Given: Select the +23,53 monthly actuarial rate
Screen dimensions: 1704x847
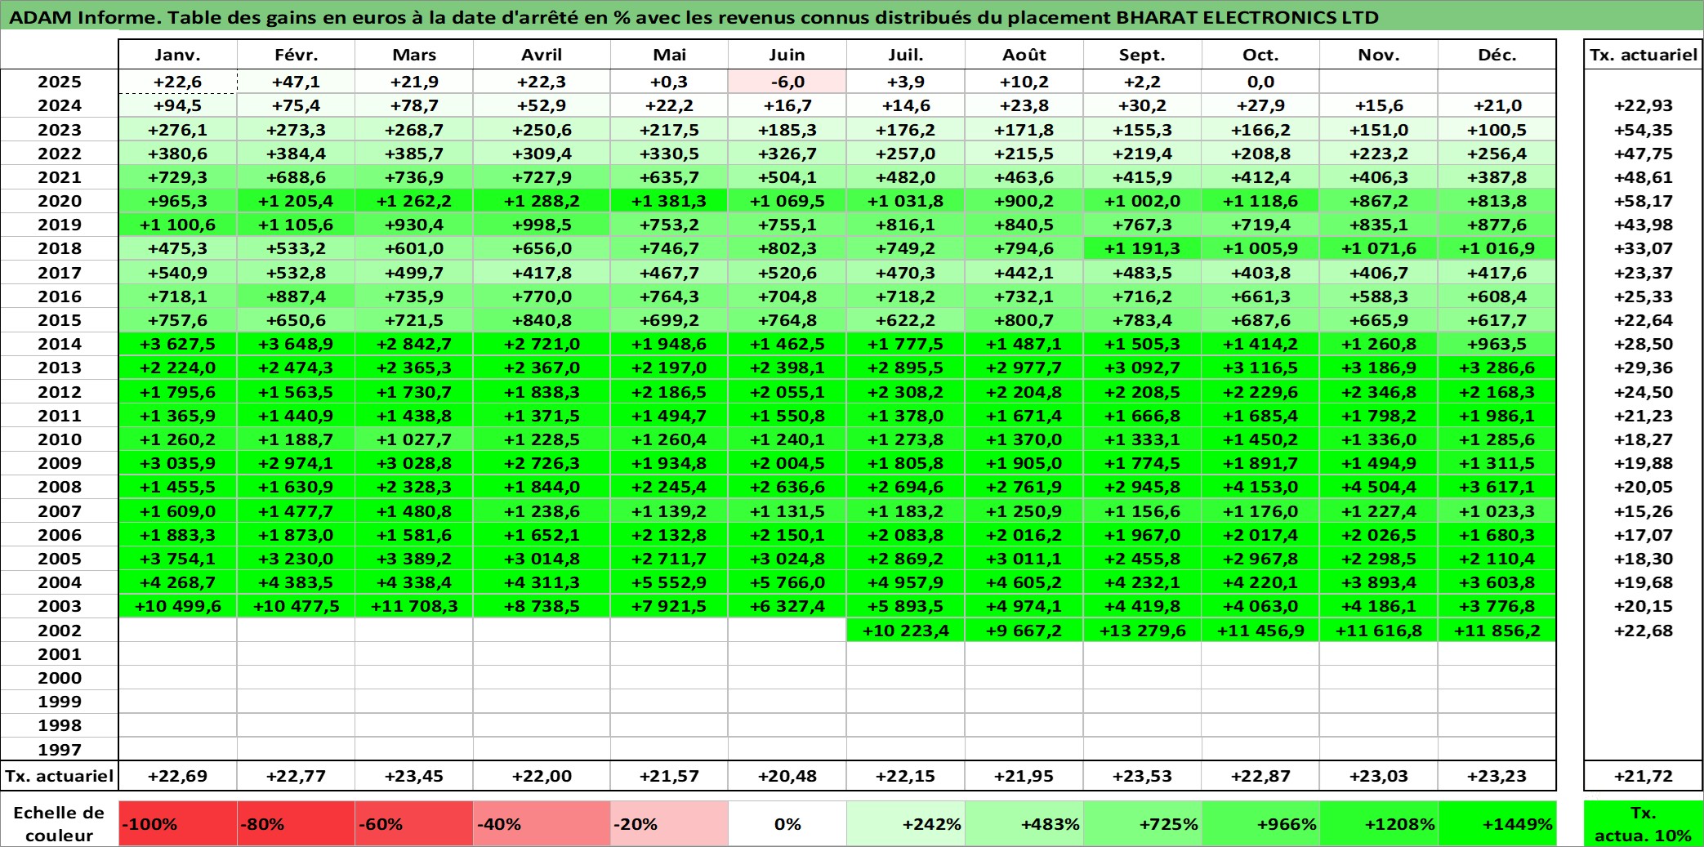Looking at the screenshot, I should click(1143, 776).
